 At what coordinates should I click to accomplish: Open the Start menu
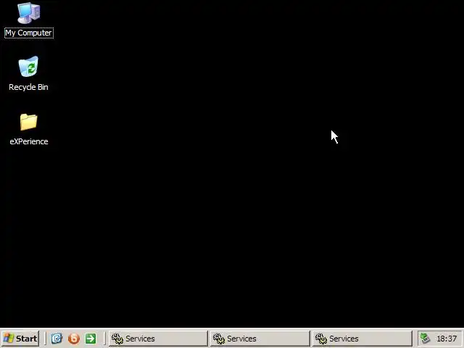click(x=20, y=339)
